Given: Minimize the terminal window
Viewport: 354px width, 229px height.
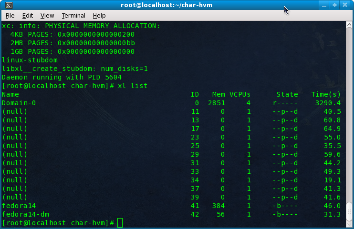Looking at the screenshot, I should tap(324, 5).
